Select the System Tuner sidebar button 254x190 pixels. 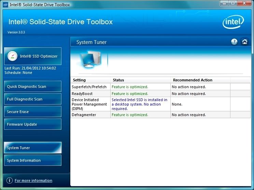33,148
